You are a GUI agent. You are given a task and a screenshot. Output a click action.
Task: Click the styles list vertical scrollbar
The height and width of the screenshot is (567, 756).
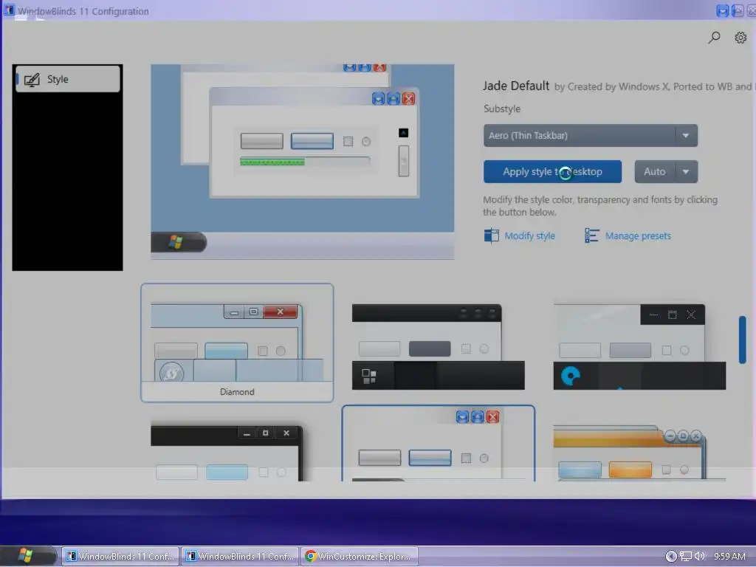tap(743, 340)
